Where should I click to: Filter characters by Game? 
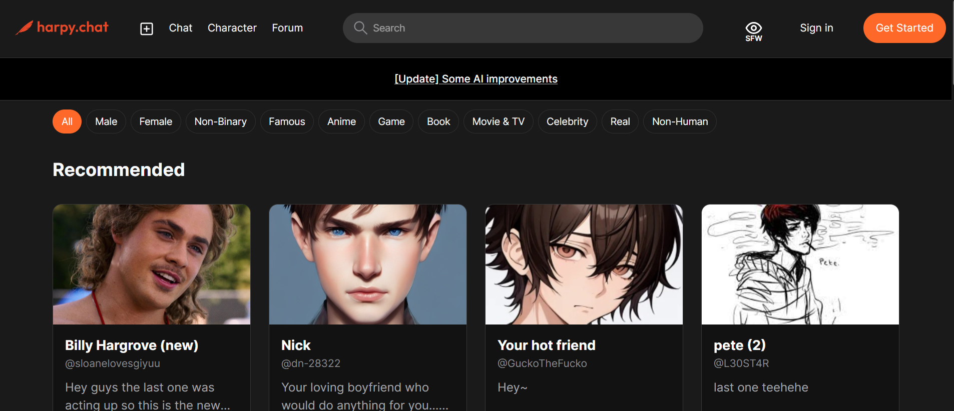click(x=391, y=121)
